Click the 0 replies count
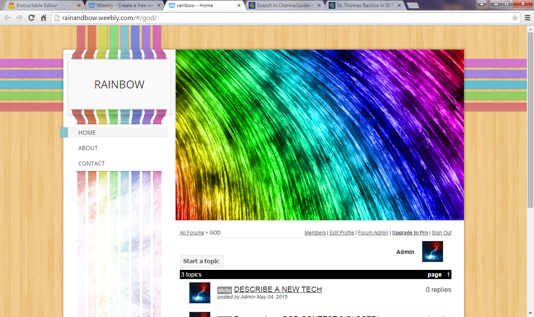This screenshot has height=317, width=534. [438, 290]
